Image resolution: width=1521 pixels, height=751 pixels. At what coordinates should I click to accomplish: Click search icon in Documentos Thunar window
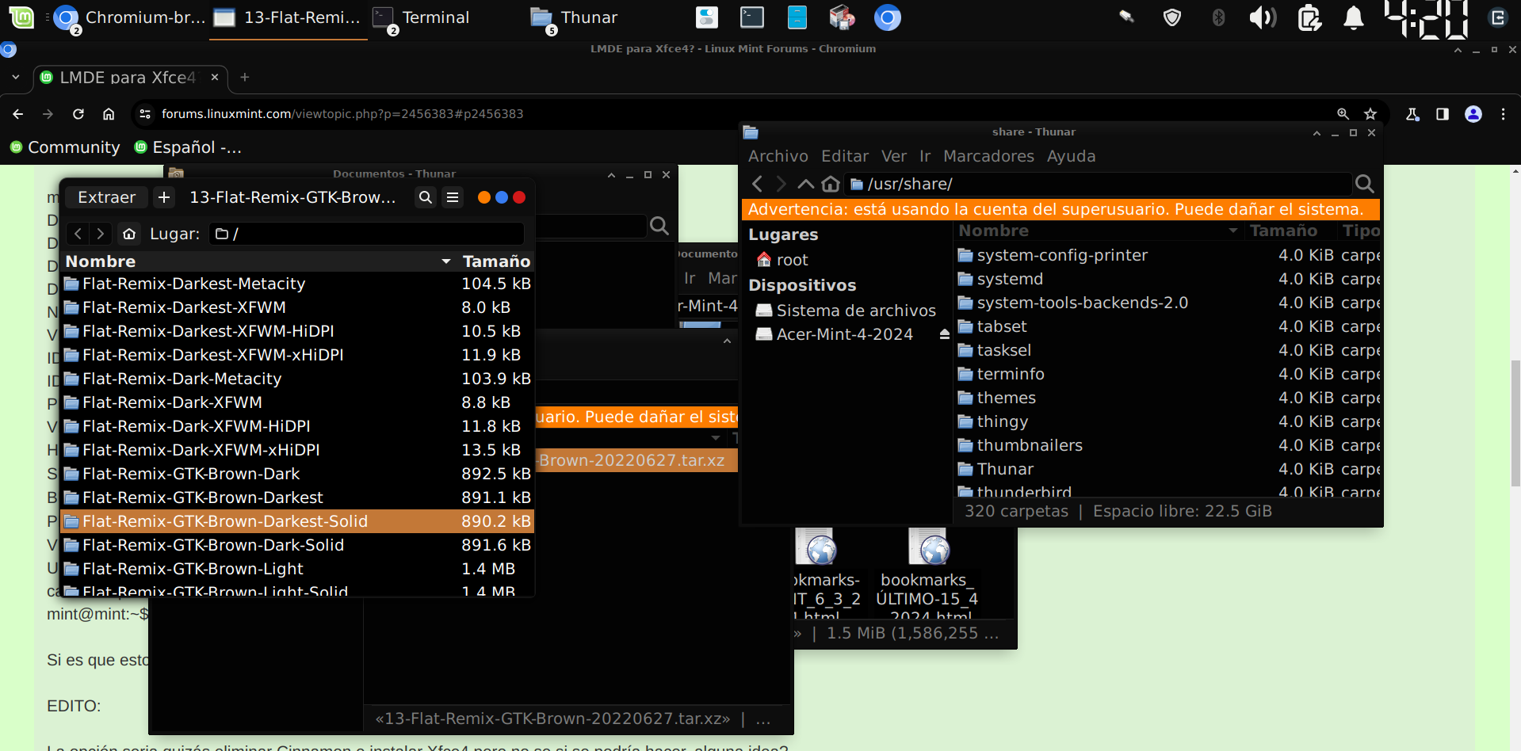[659, 226]
